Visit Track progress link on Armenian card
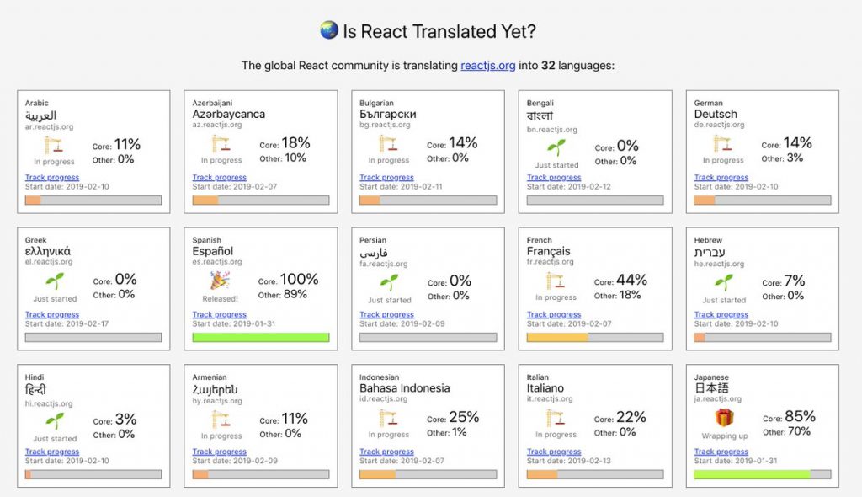The width and height of the screenshot is (862, 497). (219, 452)
